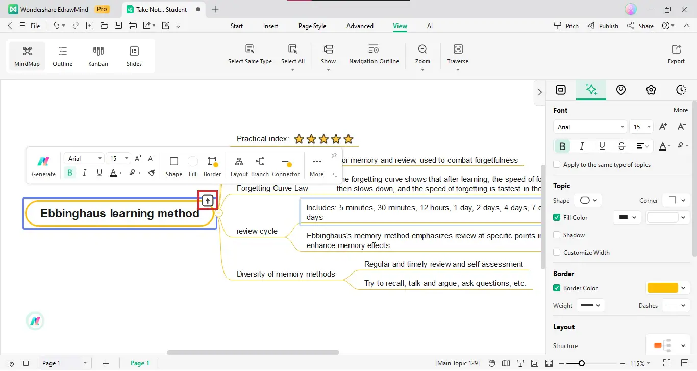
Task: Click the zoom slider handle in status bar
Action: [x=582, y=363]
